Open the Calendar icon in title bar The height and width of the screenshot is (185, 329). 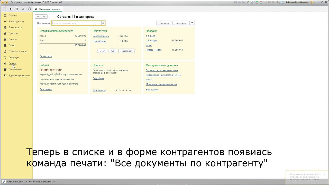(261, 2)
